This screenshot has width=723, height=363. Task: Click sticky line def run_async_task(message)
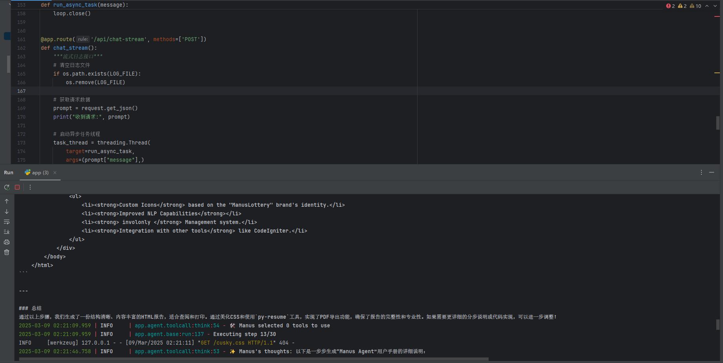(84, 5)
